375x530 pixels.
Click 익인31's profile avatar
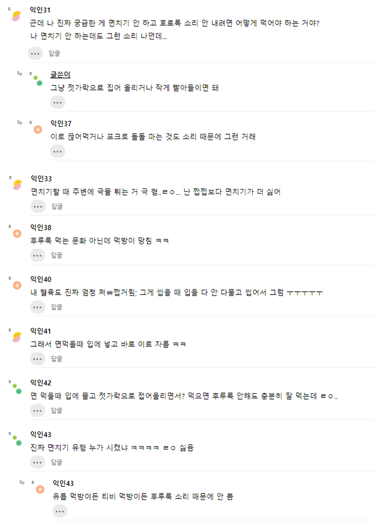click(x=16, y=16)
